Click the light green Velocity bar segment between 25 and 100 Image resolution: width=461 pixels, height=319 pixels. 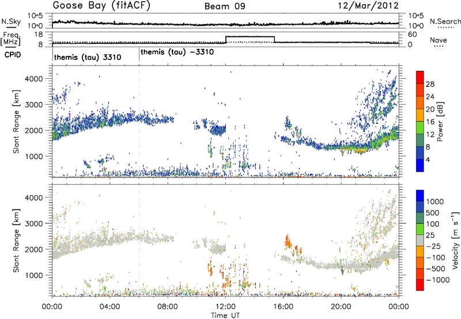click(x=420, y=229)
